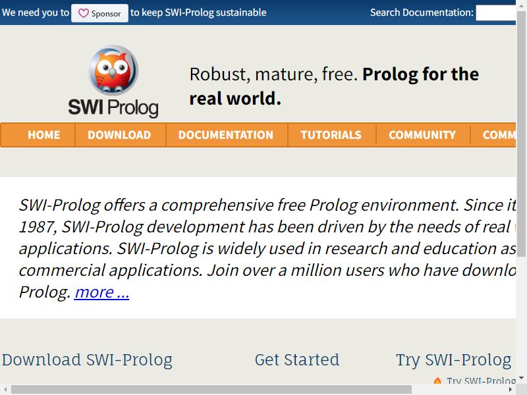Open the Try SWI-Prolog heading link
Image resolution: width=527 pixels, height=395 pixels.
pos(454,359)
